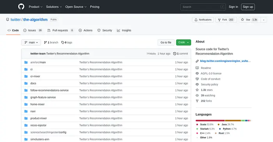Expand the green Code dropdown button
Viewport: 273px width, 142px height.
point(184,42)
